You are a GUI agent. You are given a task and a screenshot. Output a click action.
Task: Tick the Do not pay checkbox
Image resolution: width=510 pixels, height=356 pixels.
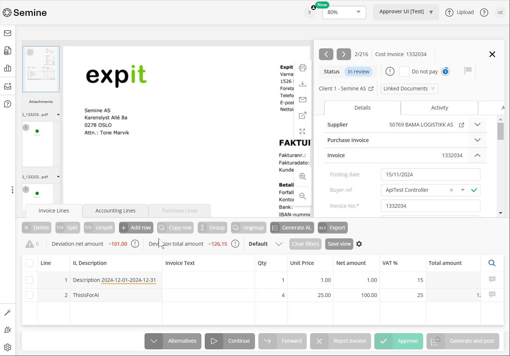coord(404,72)
